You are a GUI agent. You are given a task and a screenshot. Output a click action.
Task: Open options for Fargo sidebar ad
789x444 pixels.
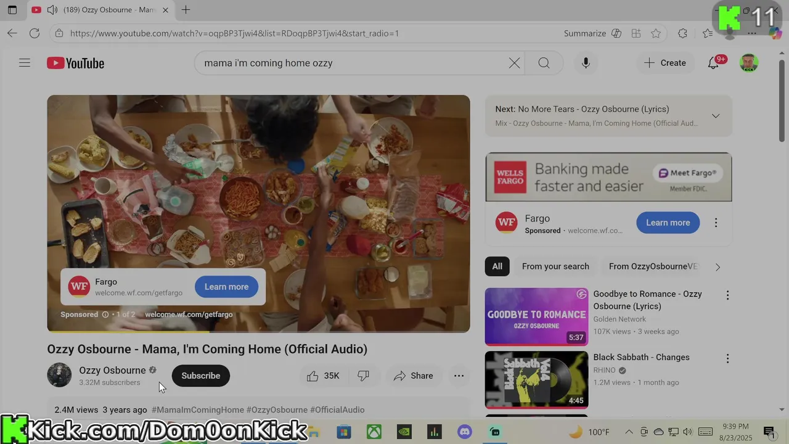pos(716,223)
